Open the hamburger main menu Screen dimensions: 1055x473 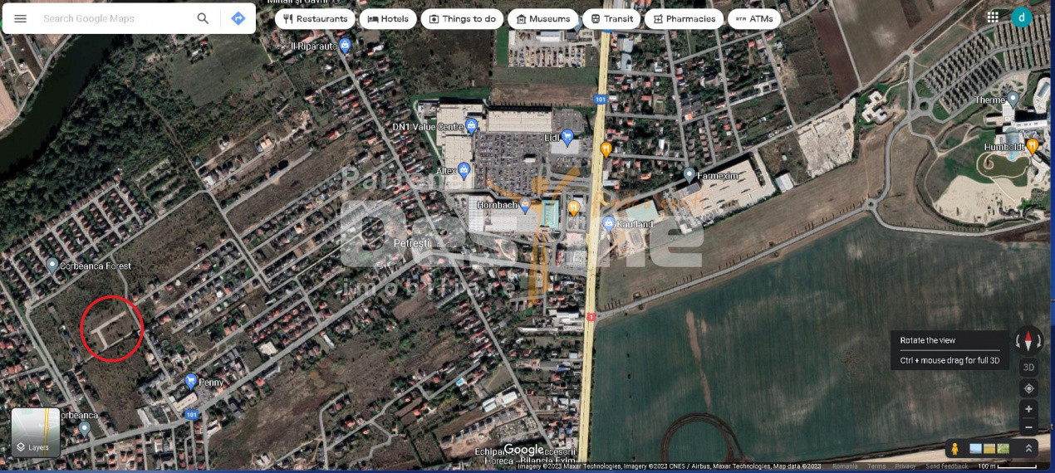click(21, 18)
